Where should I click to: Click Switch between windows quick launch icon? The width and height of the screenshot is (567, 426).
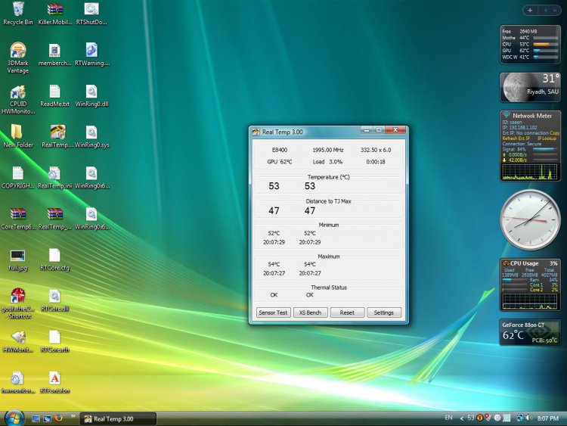(x=47, y=418)
